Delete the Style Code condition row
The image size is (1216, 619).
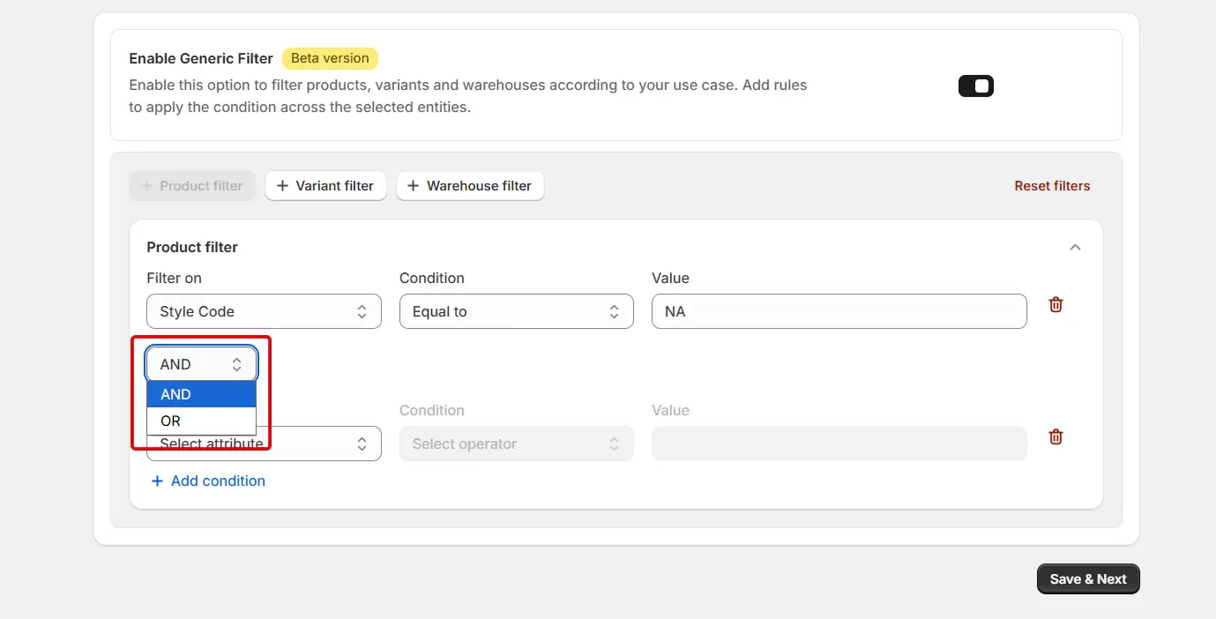coord(1056,304)
